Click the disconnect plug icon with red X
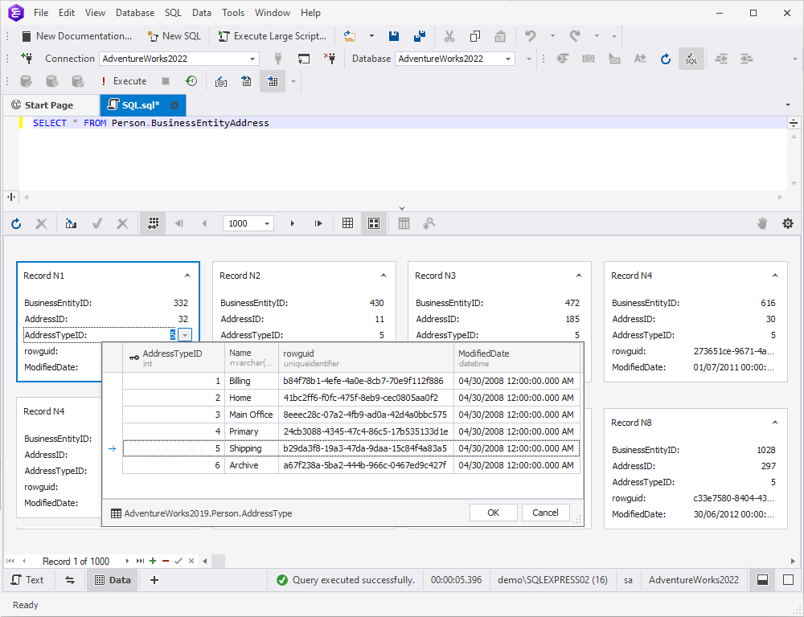 pyautogui.click(x=330, y=59)
